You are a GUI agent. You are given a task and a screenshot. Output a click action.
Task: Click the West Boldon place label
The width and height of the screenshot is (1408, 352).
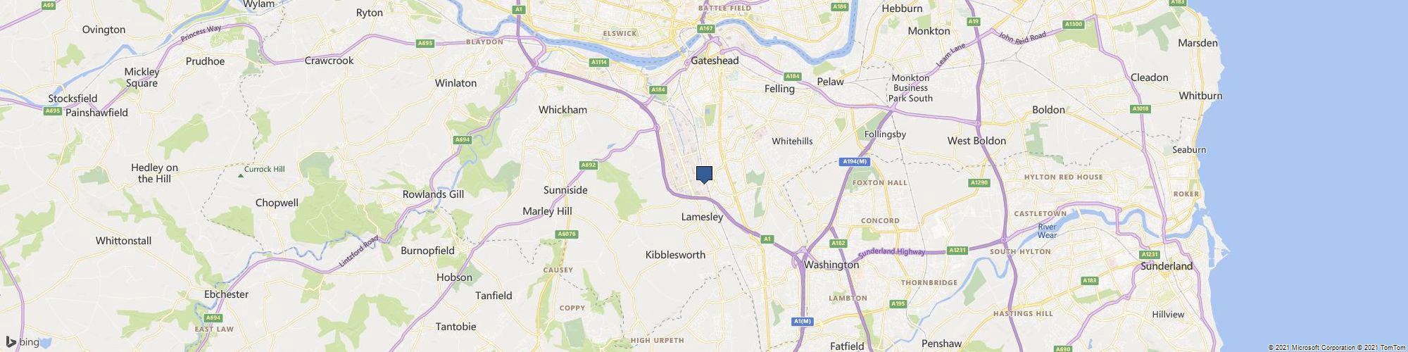976,141
